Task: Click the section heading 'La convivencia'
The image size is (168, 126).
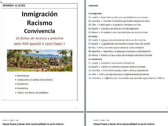Action: 95,59
